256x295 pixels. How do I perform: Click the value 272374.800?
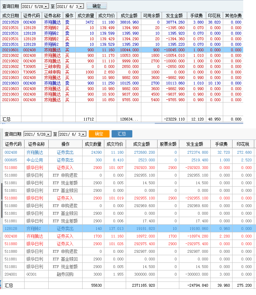pos(198,152)
